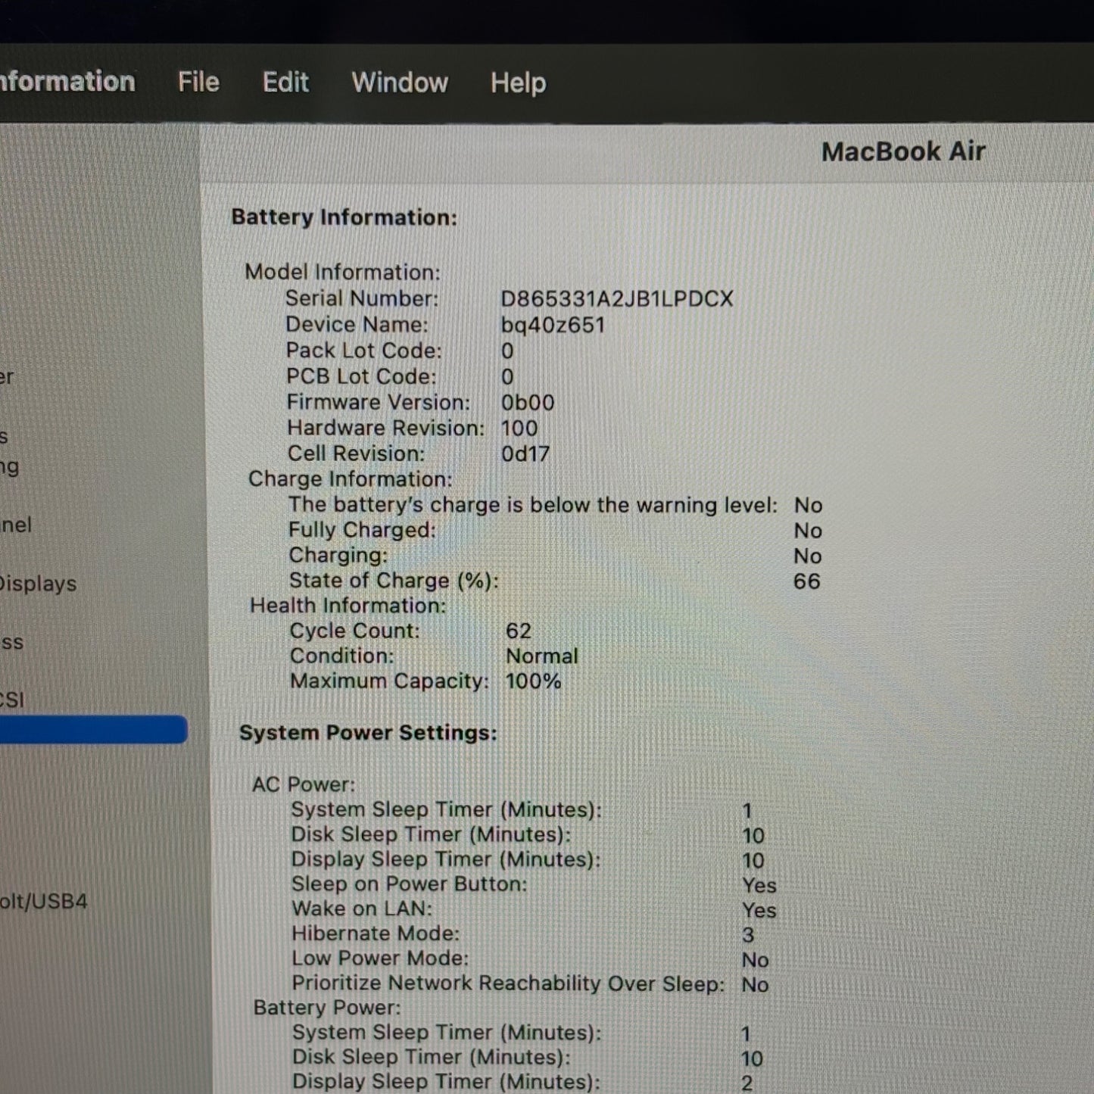
Task: Select the Thunderbolt/USB4 sidebar entry
Action: pyautogui.click(x=43, y=901)
